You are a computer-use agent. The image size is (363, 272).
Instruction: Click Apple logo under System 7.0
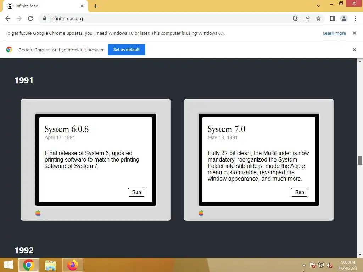coord(201,213)
